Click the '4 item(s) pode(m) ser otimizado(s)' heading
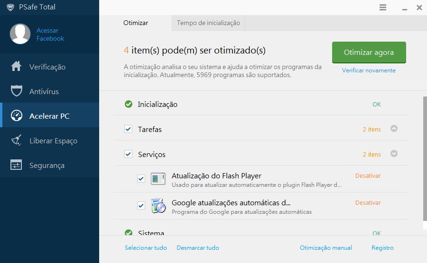Screen dimensions: 427x263 [x=195, y=50]
